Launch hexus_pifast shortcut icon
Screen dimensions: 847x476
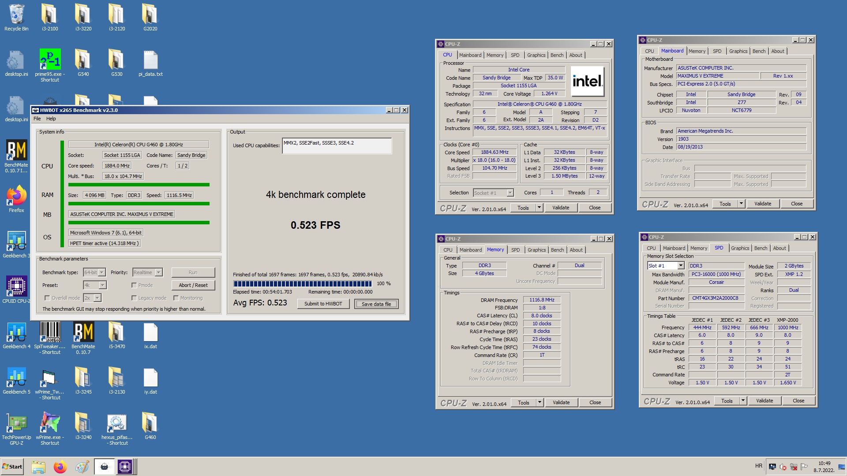point(117,429)
